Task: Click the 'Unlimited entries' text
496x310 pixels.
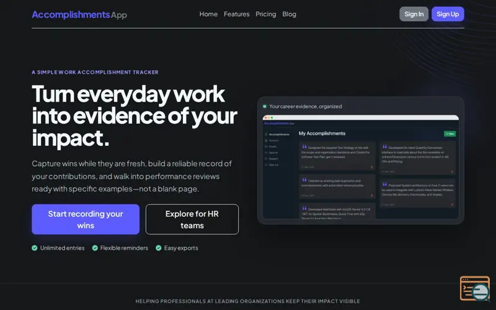Action: [63, 248]
